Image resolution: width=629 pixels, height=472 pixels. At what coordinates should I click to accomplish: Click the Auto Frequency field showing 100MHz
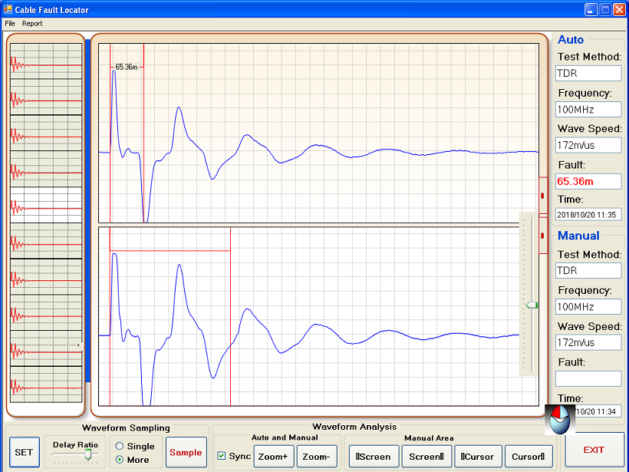tap(588, 110)
